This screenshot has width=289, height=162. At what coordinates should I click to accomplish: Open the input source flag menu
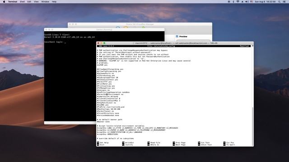(252, 2)
